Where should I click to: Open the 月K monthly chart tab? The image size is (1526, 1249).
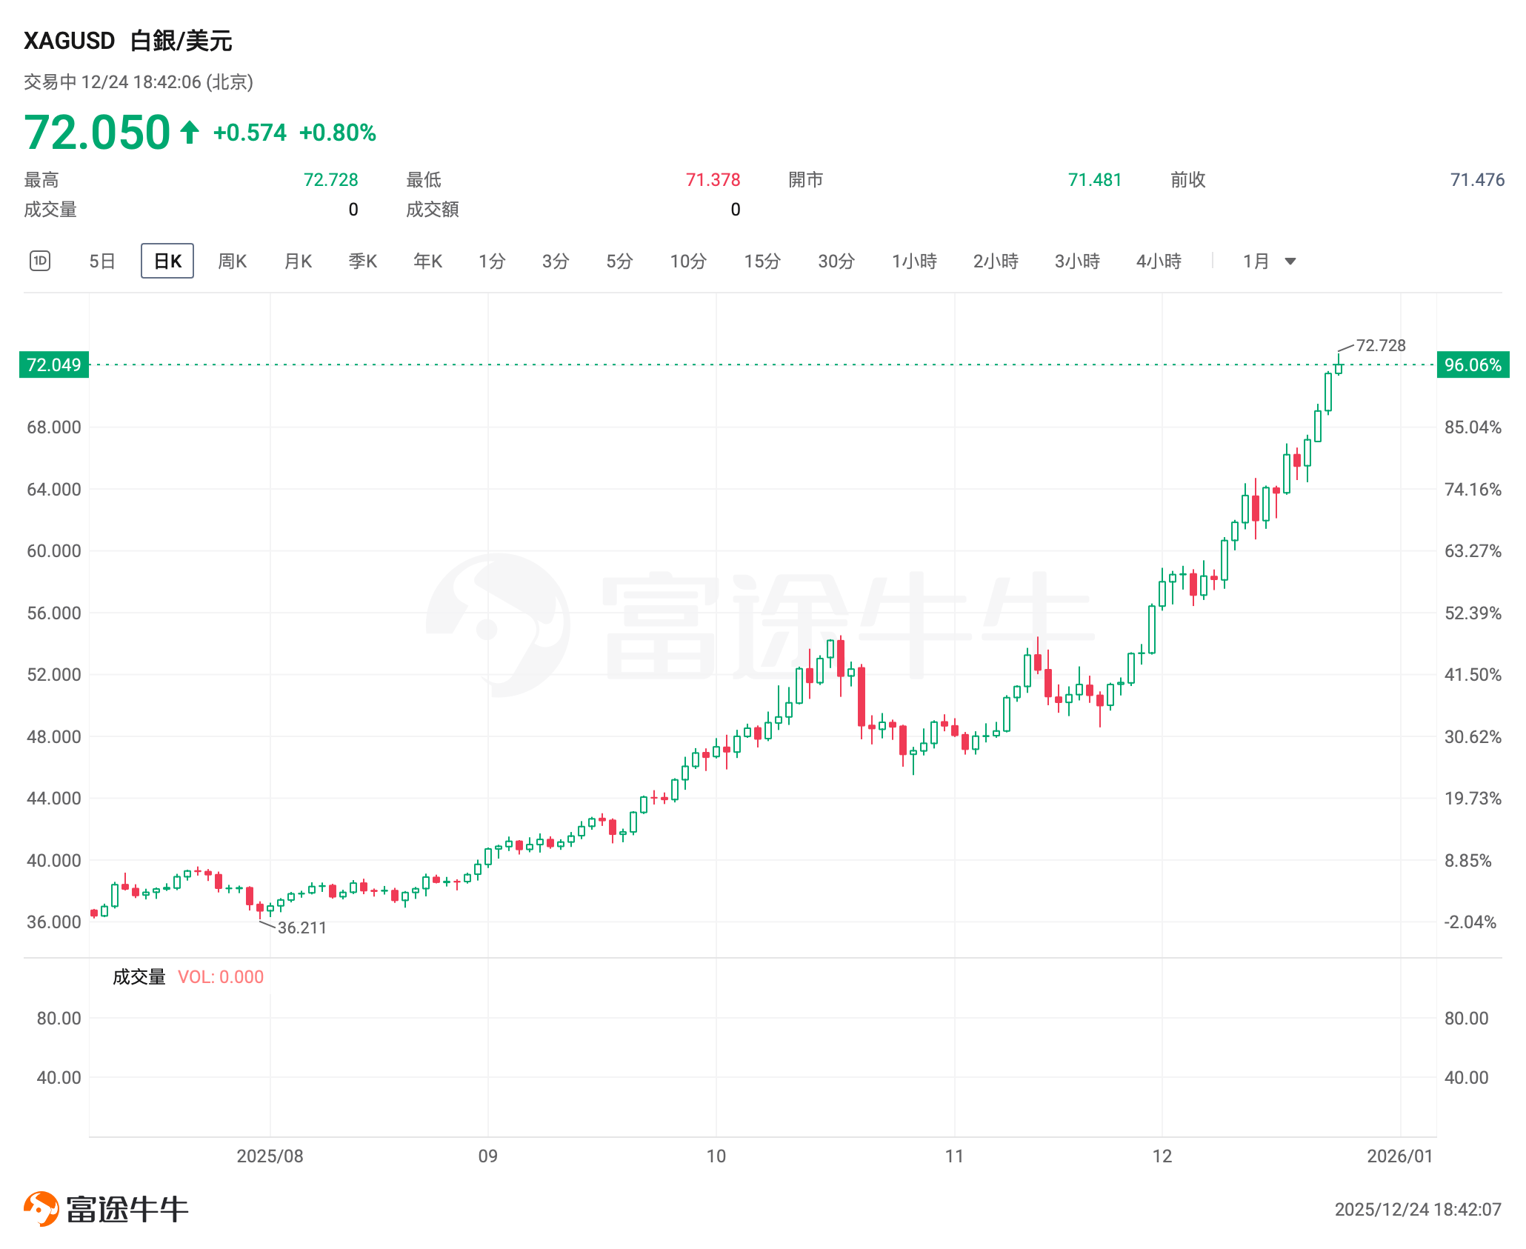(x=298, y=262)
